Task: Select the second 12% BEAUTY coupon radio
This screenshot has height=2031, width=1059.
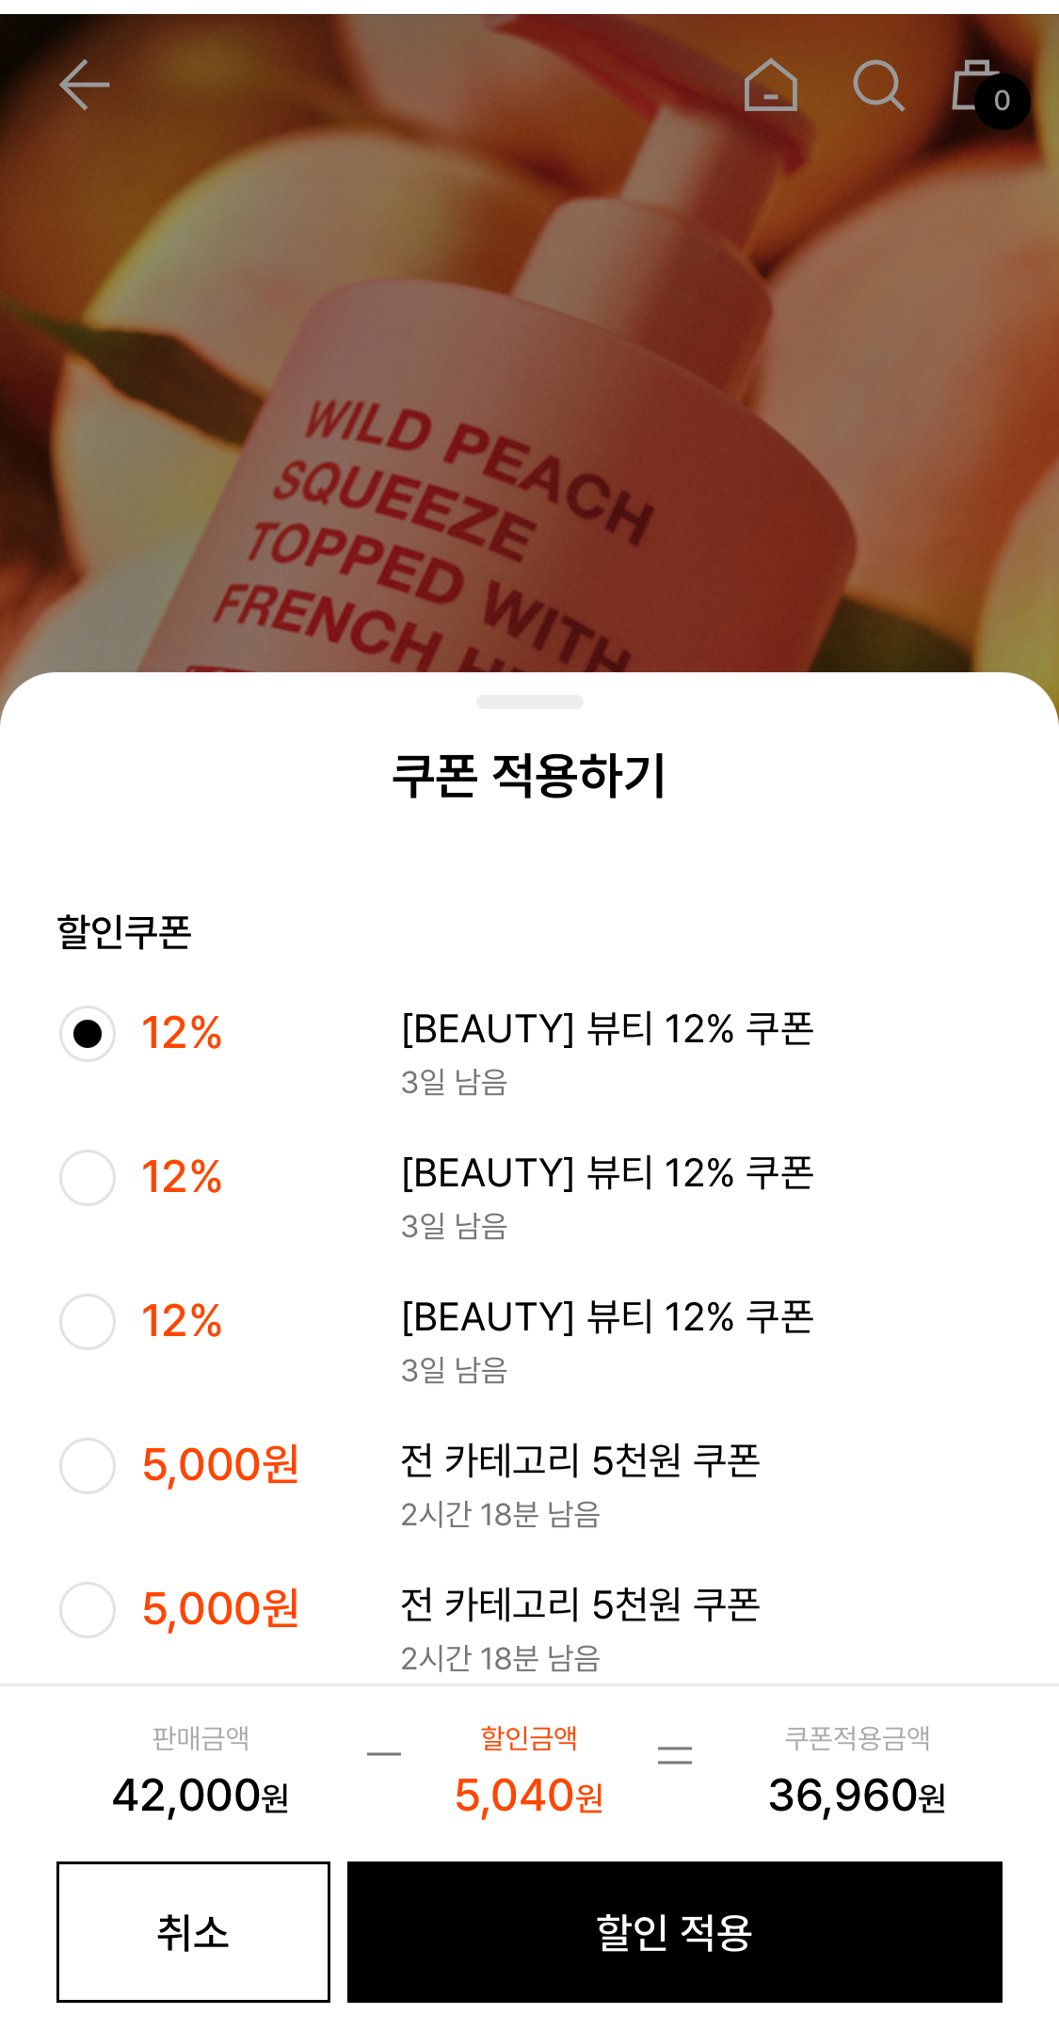Action: pyautogui.click(x=88, y=1177)
